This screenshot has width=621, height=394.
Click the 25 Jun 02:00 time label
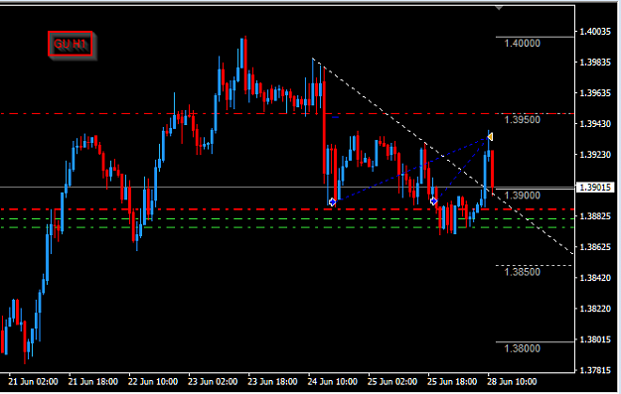pos(392,382)
